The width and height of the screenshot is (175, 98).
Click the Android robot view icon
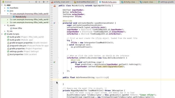point(3,2)
